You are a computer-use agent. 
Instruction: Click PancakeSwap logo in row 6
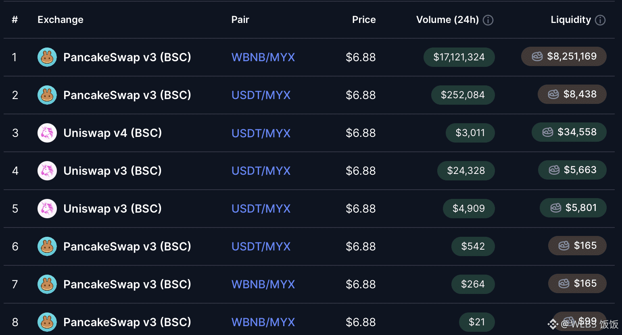click(47, 246)
